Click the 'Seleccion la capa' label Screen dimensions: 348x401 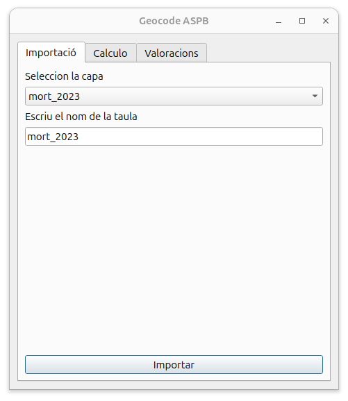click(x=64, y=76)
